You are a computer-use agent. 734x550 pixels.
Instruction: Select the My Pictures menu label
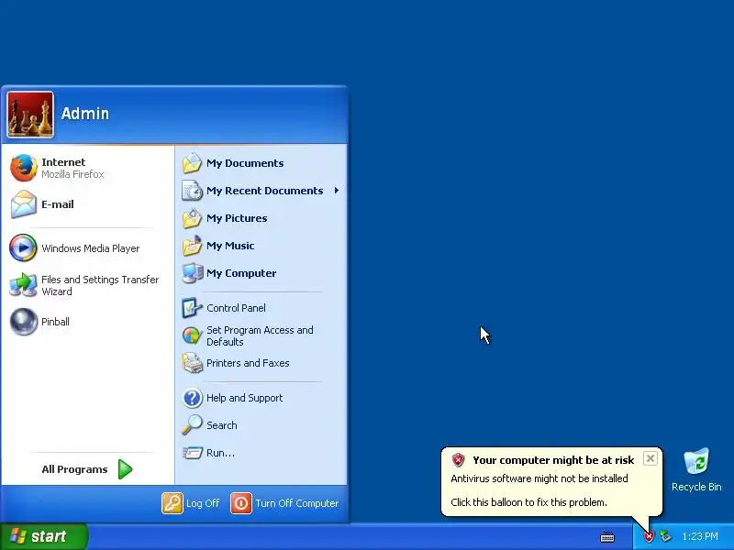[x=237, y=218]
